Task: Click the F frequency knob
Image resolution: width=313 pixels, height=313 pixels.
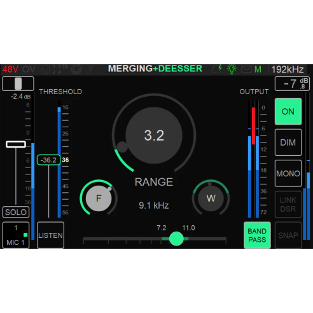Action: 99,198
